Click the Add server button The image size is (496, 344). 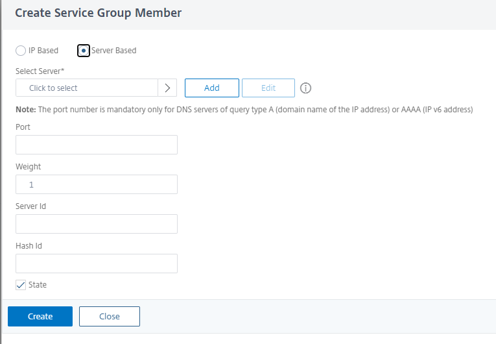coord(211,88)
